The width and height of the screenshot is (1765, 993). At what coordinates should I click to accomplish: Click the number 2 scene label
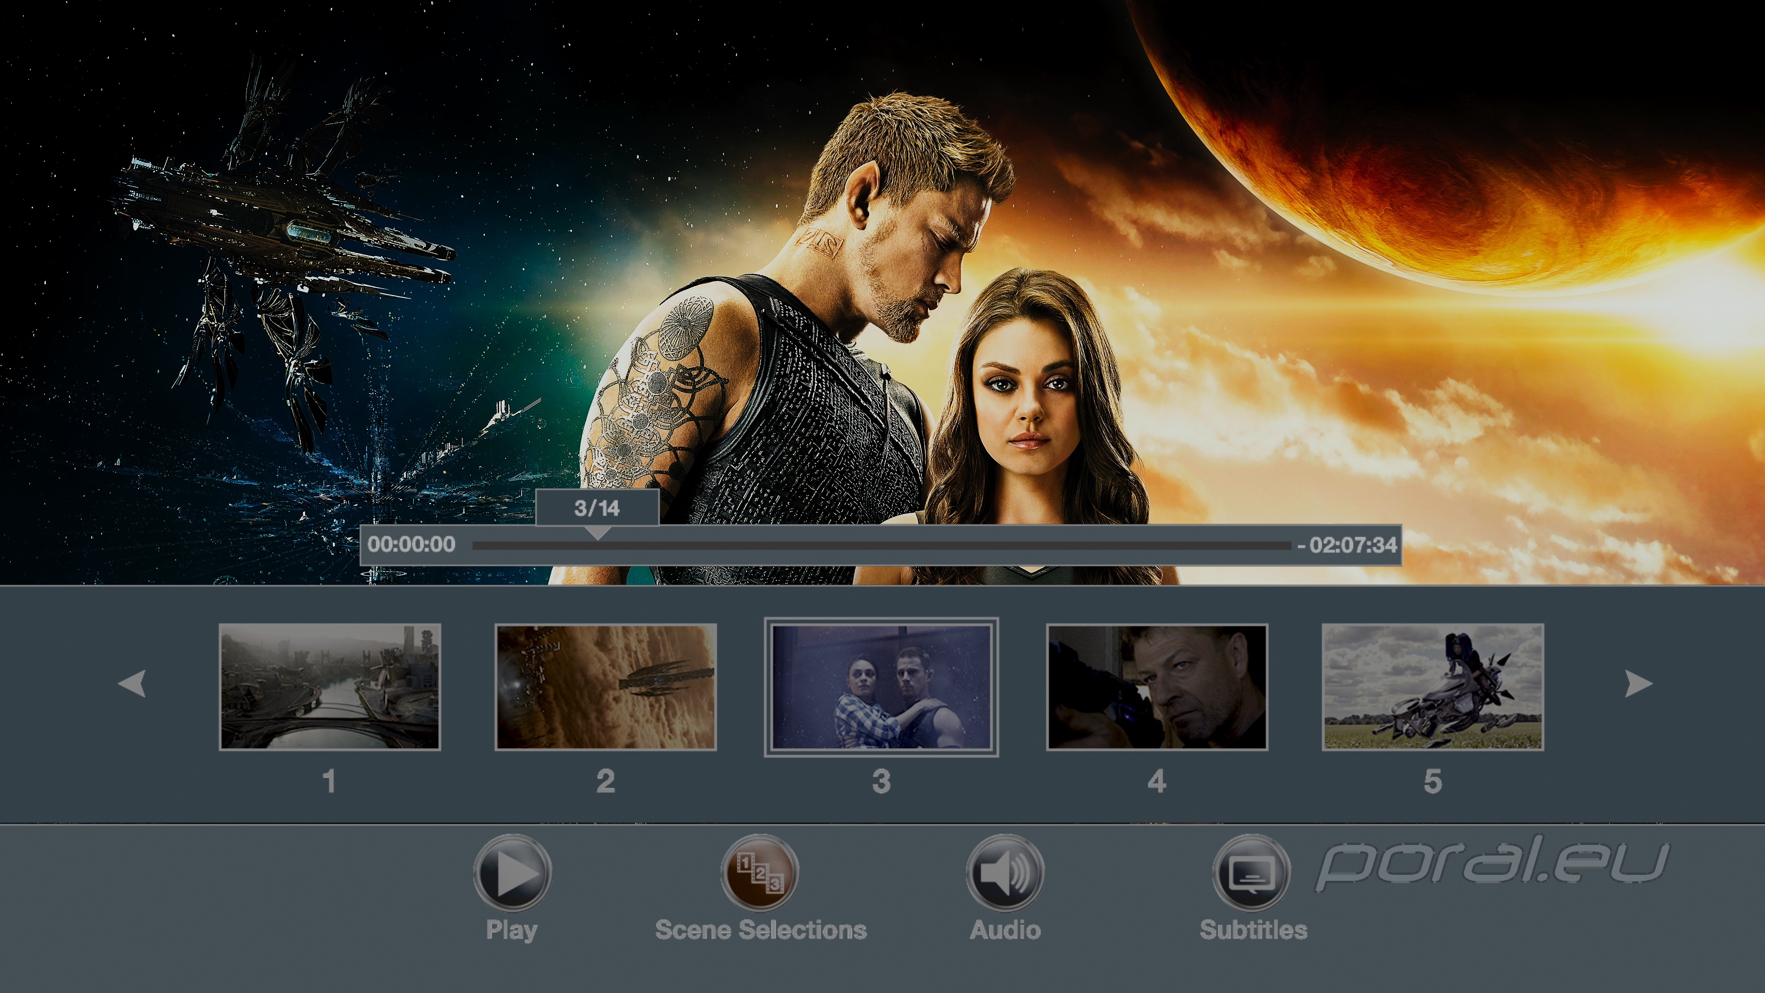606,781
